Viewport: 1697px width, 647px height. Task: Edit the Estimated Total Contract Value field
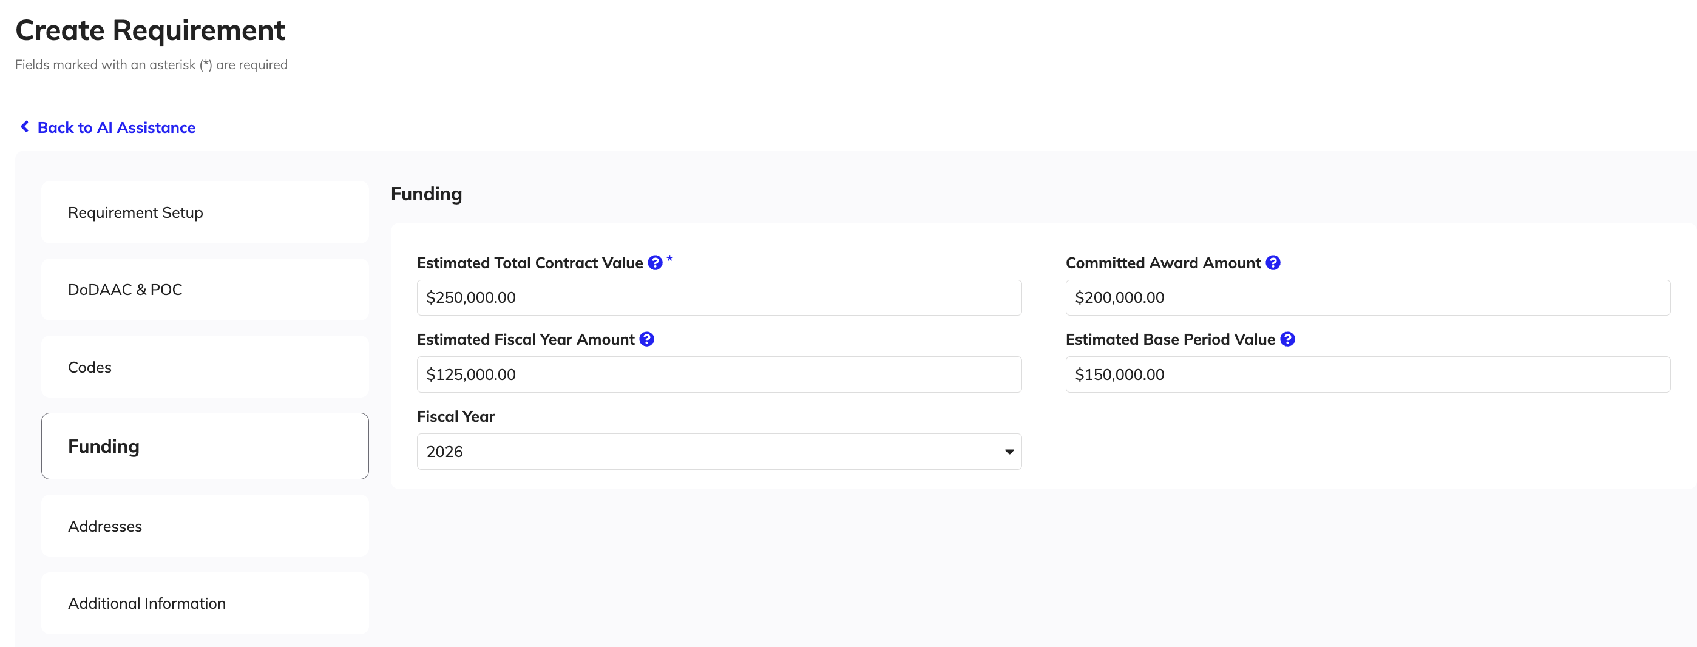(x=719, y=298)
